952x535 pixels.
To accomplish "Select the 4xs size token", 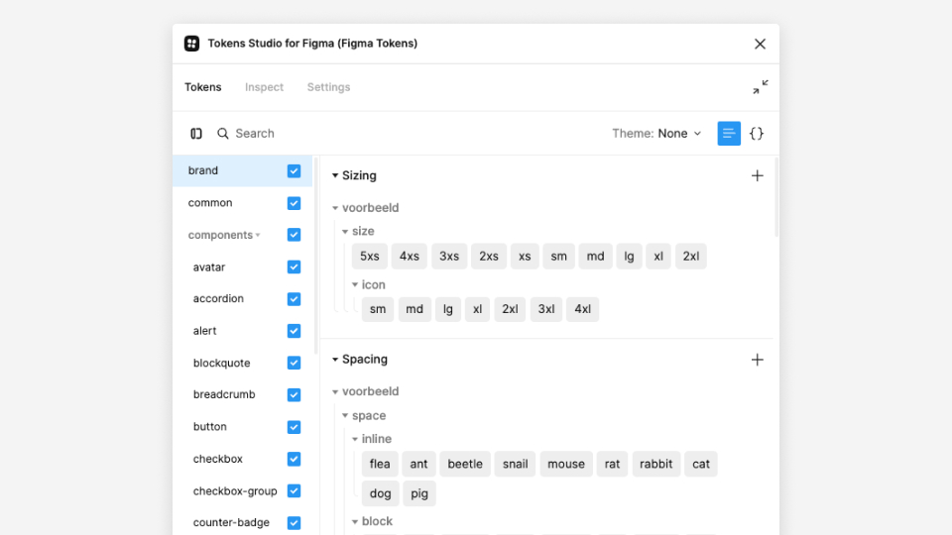I will 410,256.
